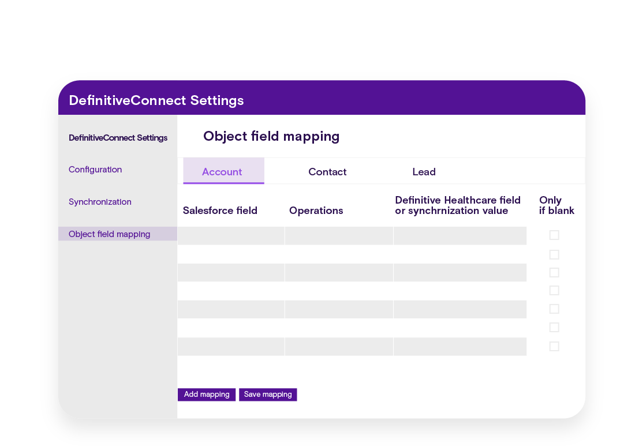Click the Definitive Healthcare field column header
This screenshot has width=624, height=447.
458,205
